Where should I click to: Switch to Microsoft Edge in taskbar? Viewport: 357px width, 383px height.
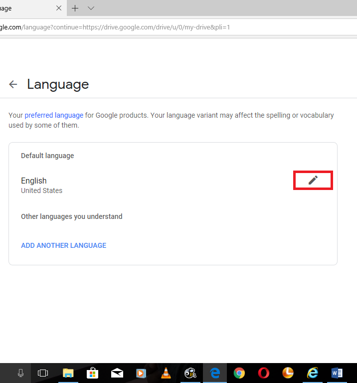pyautogui.click(x=215, y=373)
